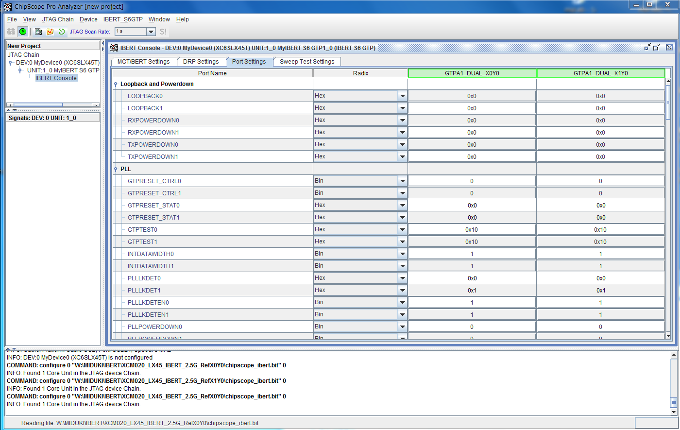This screenshot has width=680, height=430.
Task: Click the PLLLKDETEN0 port name row
Action: coord(212,302)
